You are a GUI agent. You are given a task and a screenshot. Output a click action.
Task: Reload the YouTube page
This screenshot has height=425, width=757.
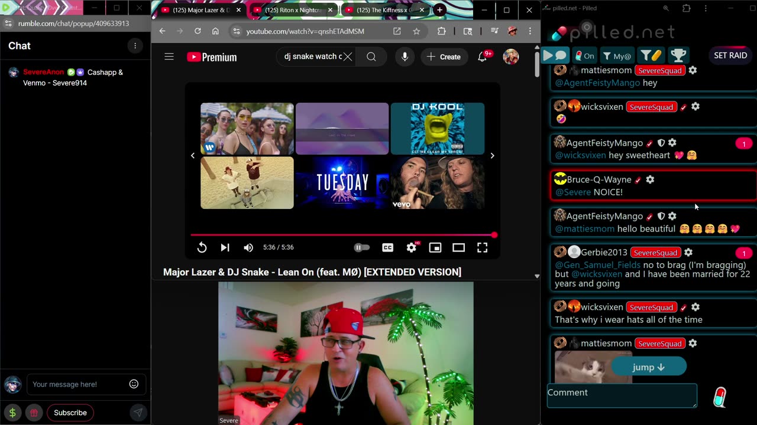click(x=198, y=31)
